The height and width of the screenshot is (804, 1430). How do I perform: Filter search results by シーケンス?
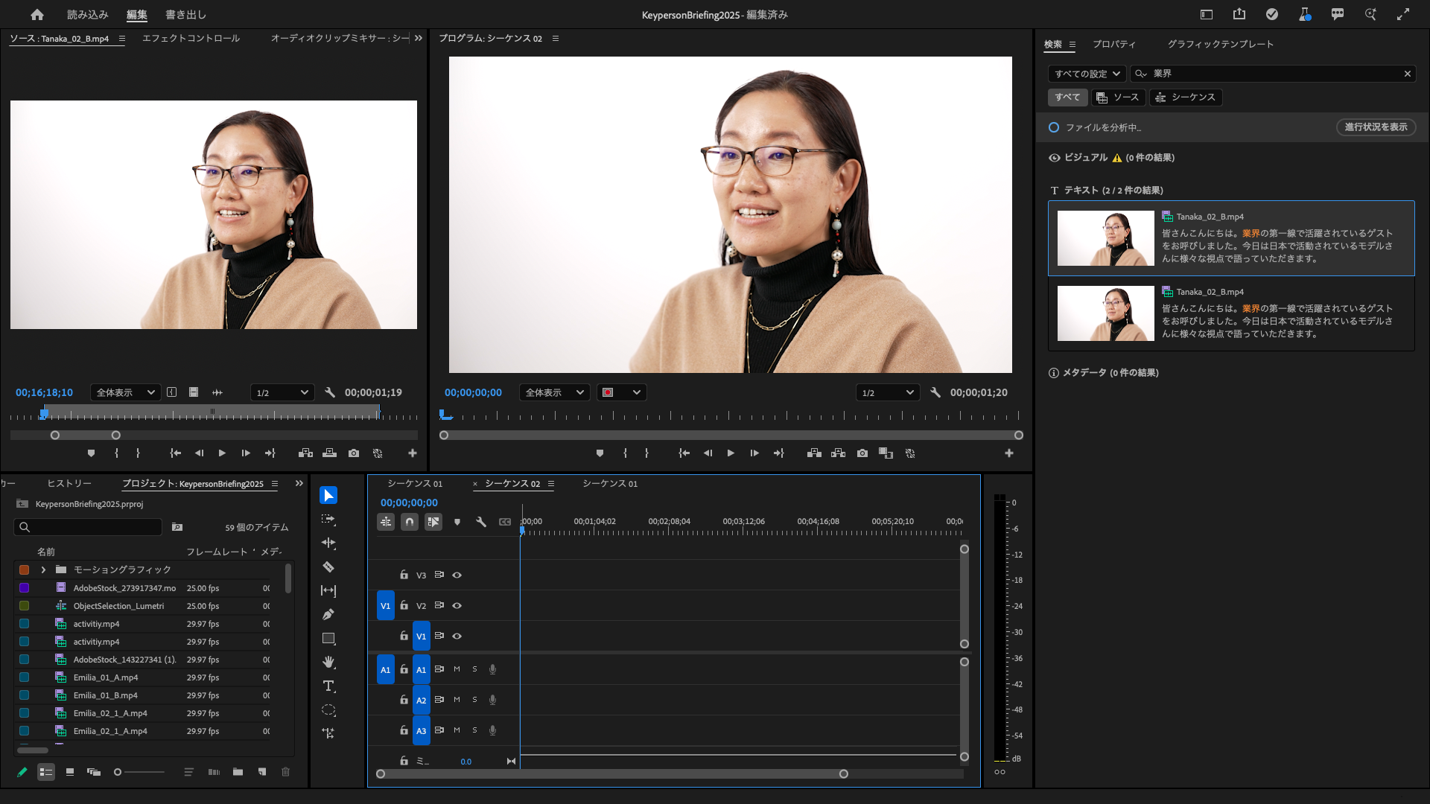pos(1186,98)
